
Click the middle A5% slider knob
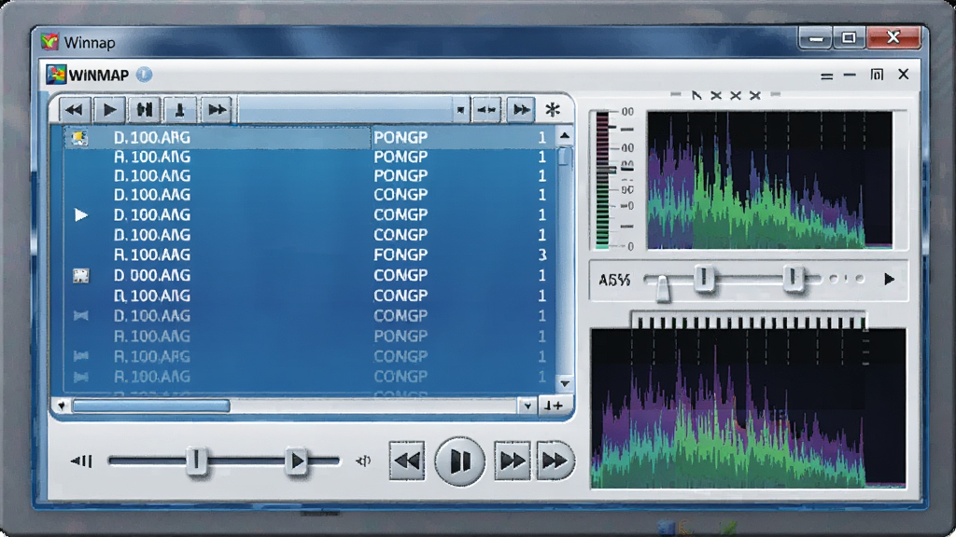(704, 278)
